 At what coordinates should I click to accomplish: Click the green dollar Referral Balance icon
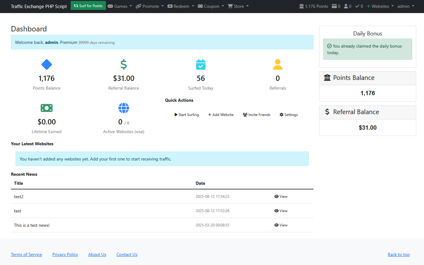[124, 64]
